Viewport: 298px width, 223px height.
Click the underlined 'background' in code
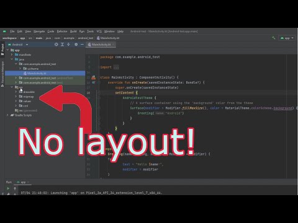pos(282,108)
